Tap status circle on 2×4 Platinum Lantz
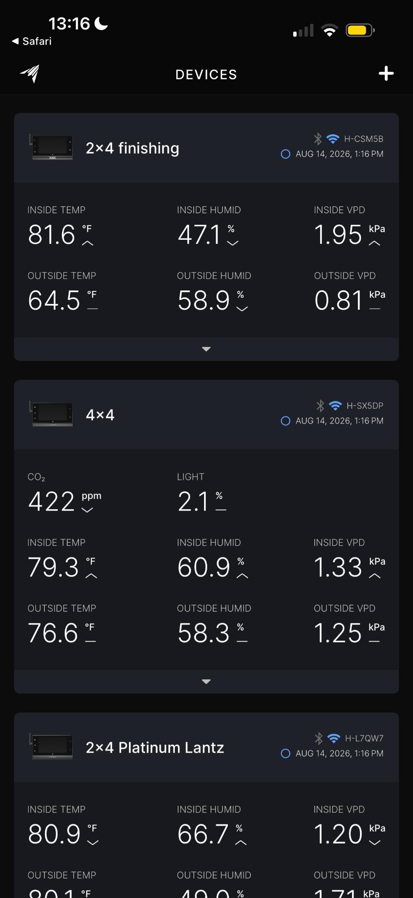This screenshot has width=413, height=898. pyautogui.click(x=285, y=753)
